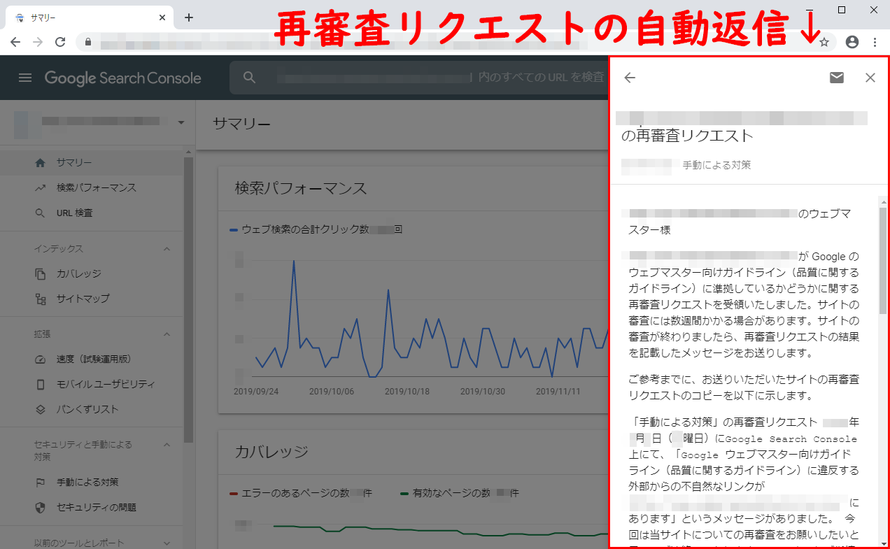Click the の再審査リクエスト message title
The width and height of the screenshot is (890, 549).
[x=687, y=135]
